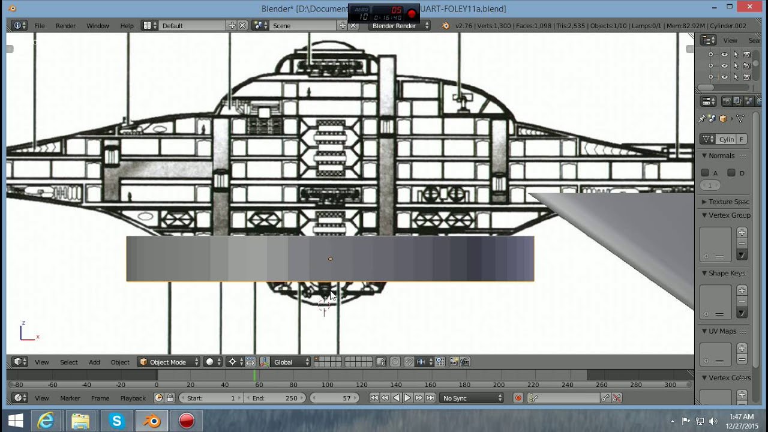This screenshot has width=768, height=432.
Task: Click the red auto-keyframe record button
Action: pyautogui.click(x=518, y=398)
